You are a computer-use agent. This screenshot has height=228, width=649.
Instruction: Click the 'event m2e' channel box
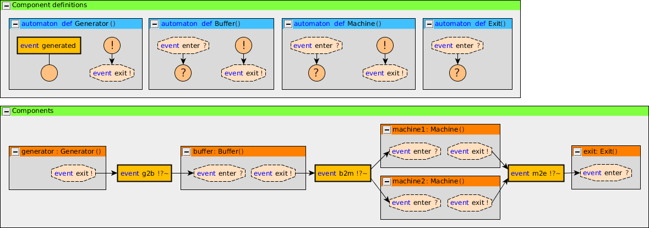pos(536,173)
